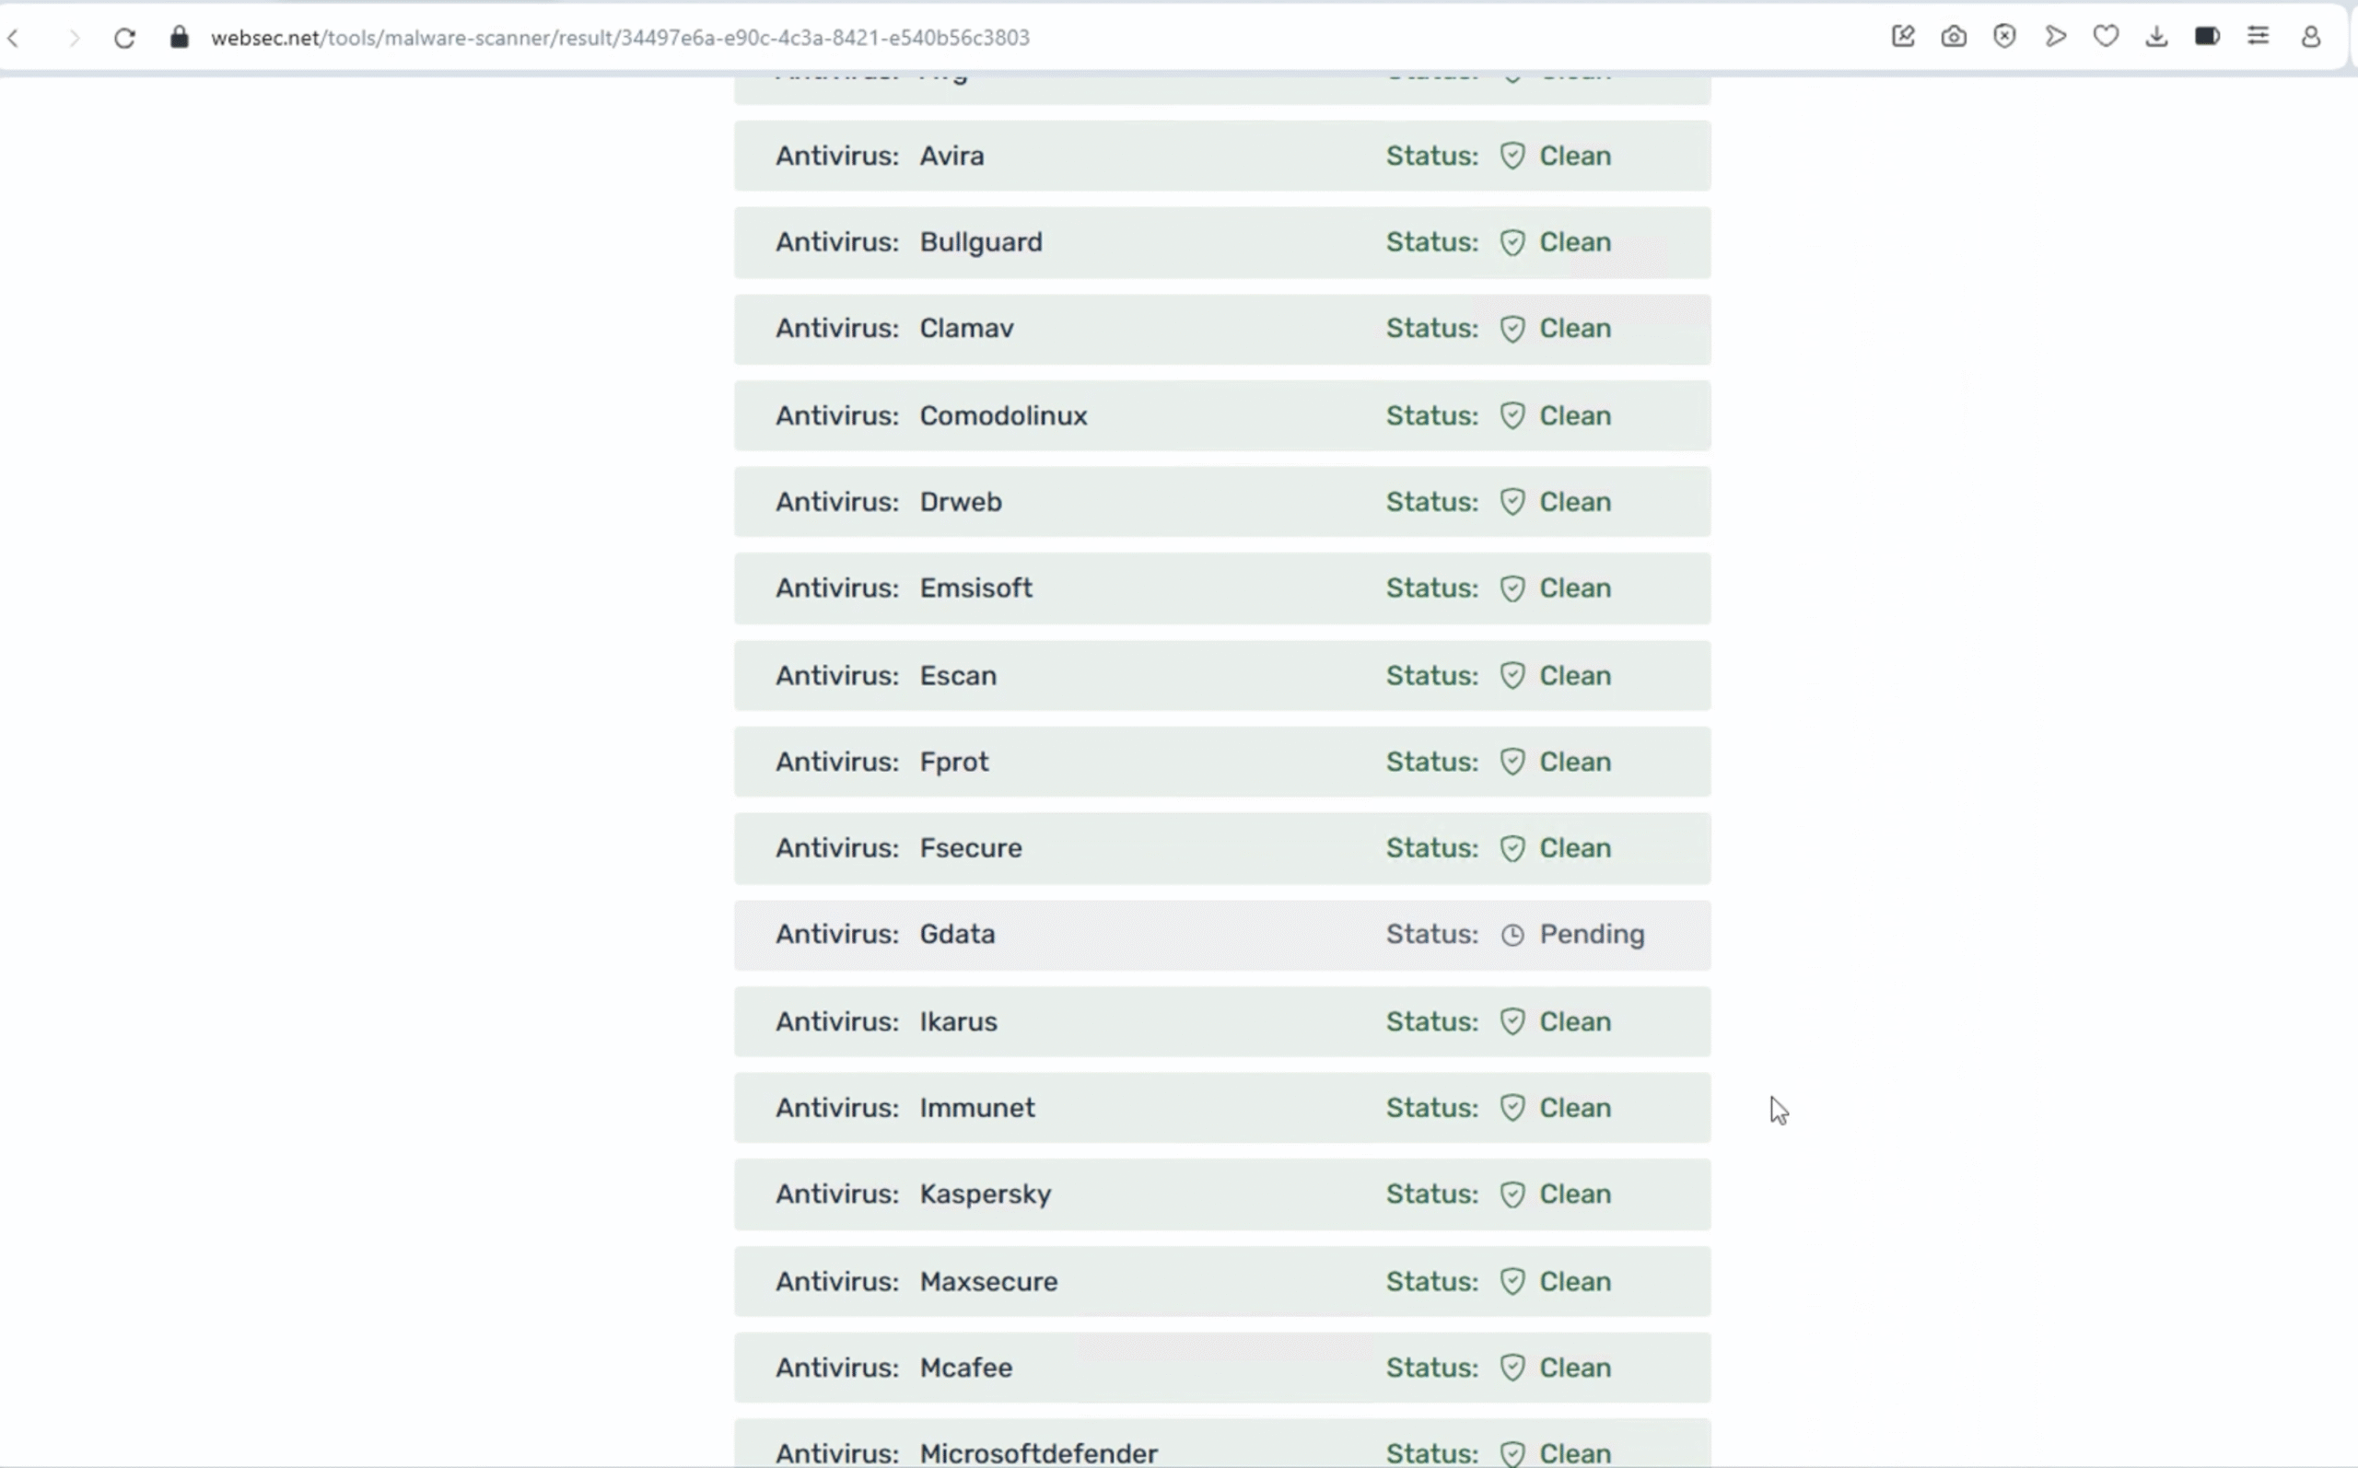Click the Microsoftdefender result row

tap(1221, 1451)
